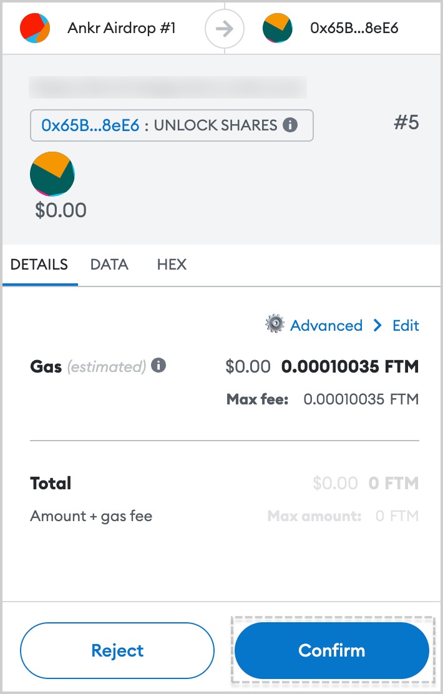Click the Ankr Airdrop #1 account avatar
Screen dimensions: 443x694
coord(35,28)
